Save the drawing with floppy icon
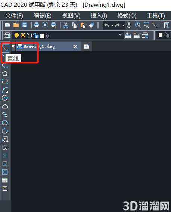Viewport: 171px width, 212px height. 24,25
